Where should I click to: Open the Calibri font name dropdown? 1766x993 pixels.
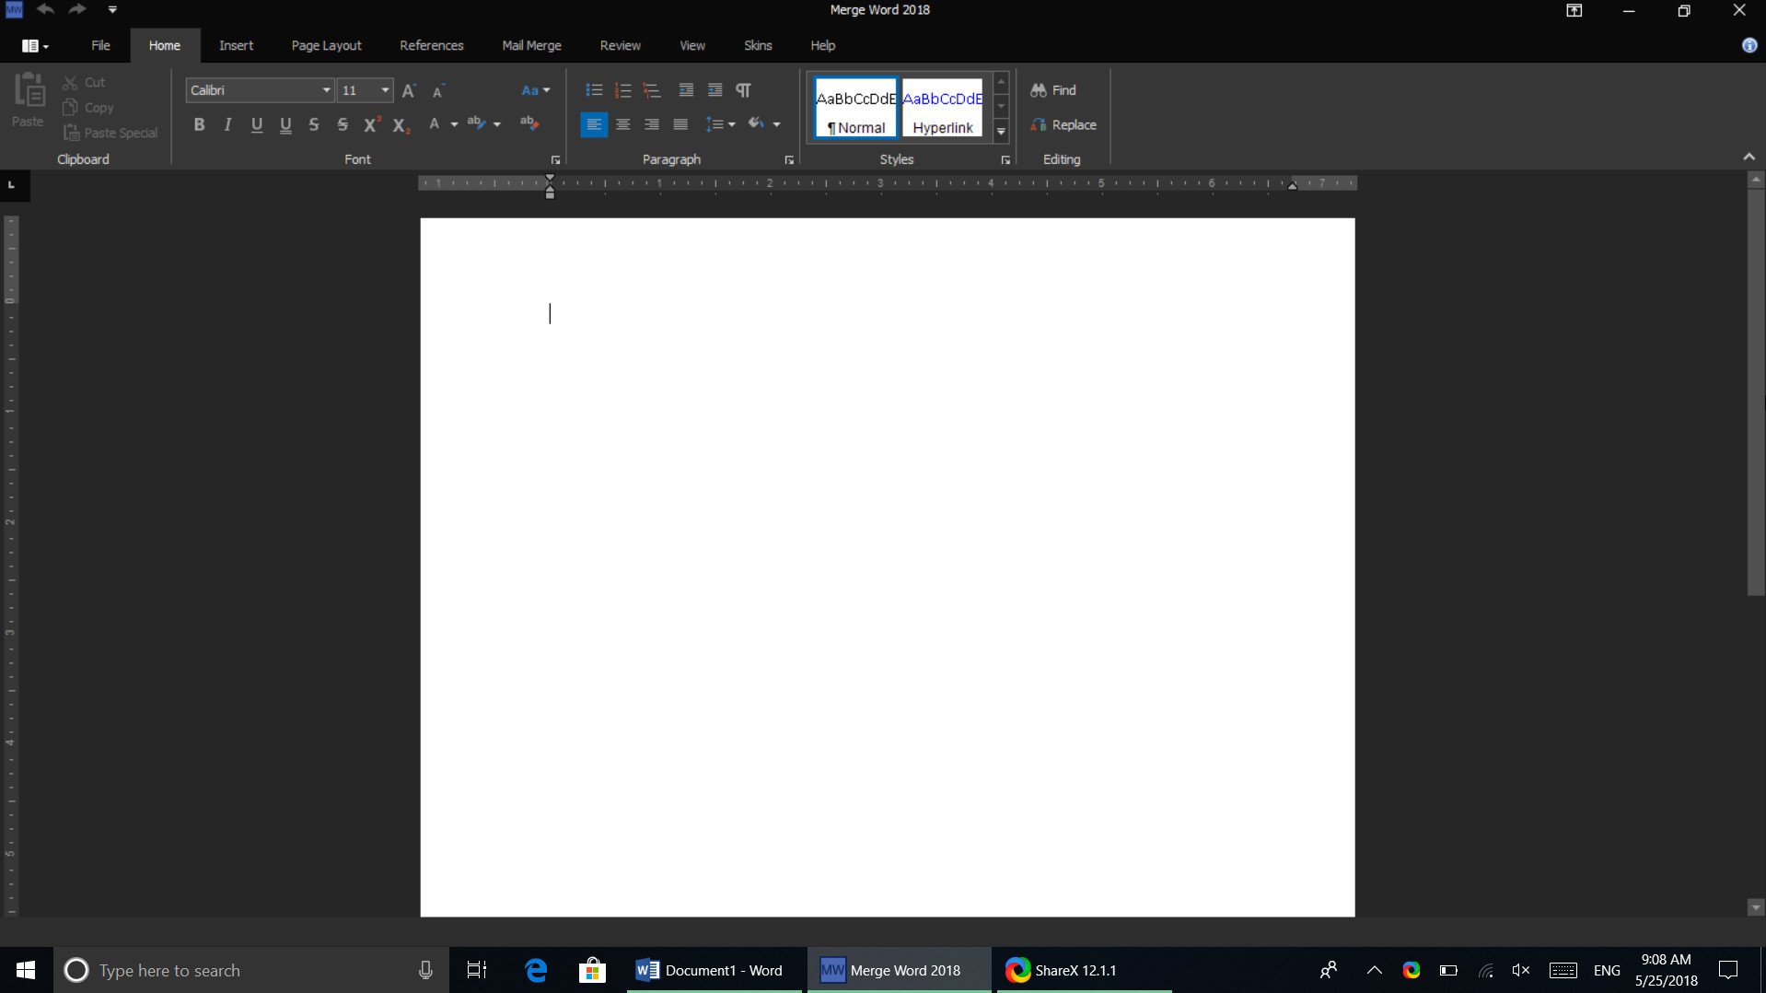click(326, 90)
